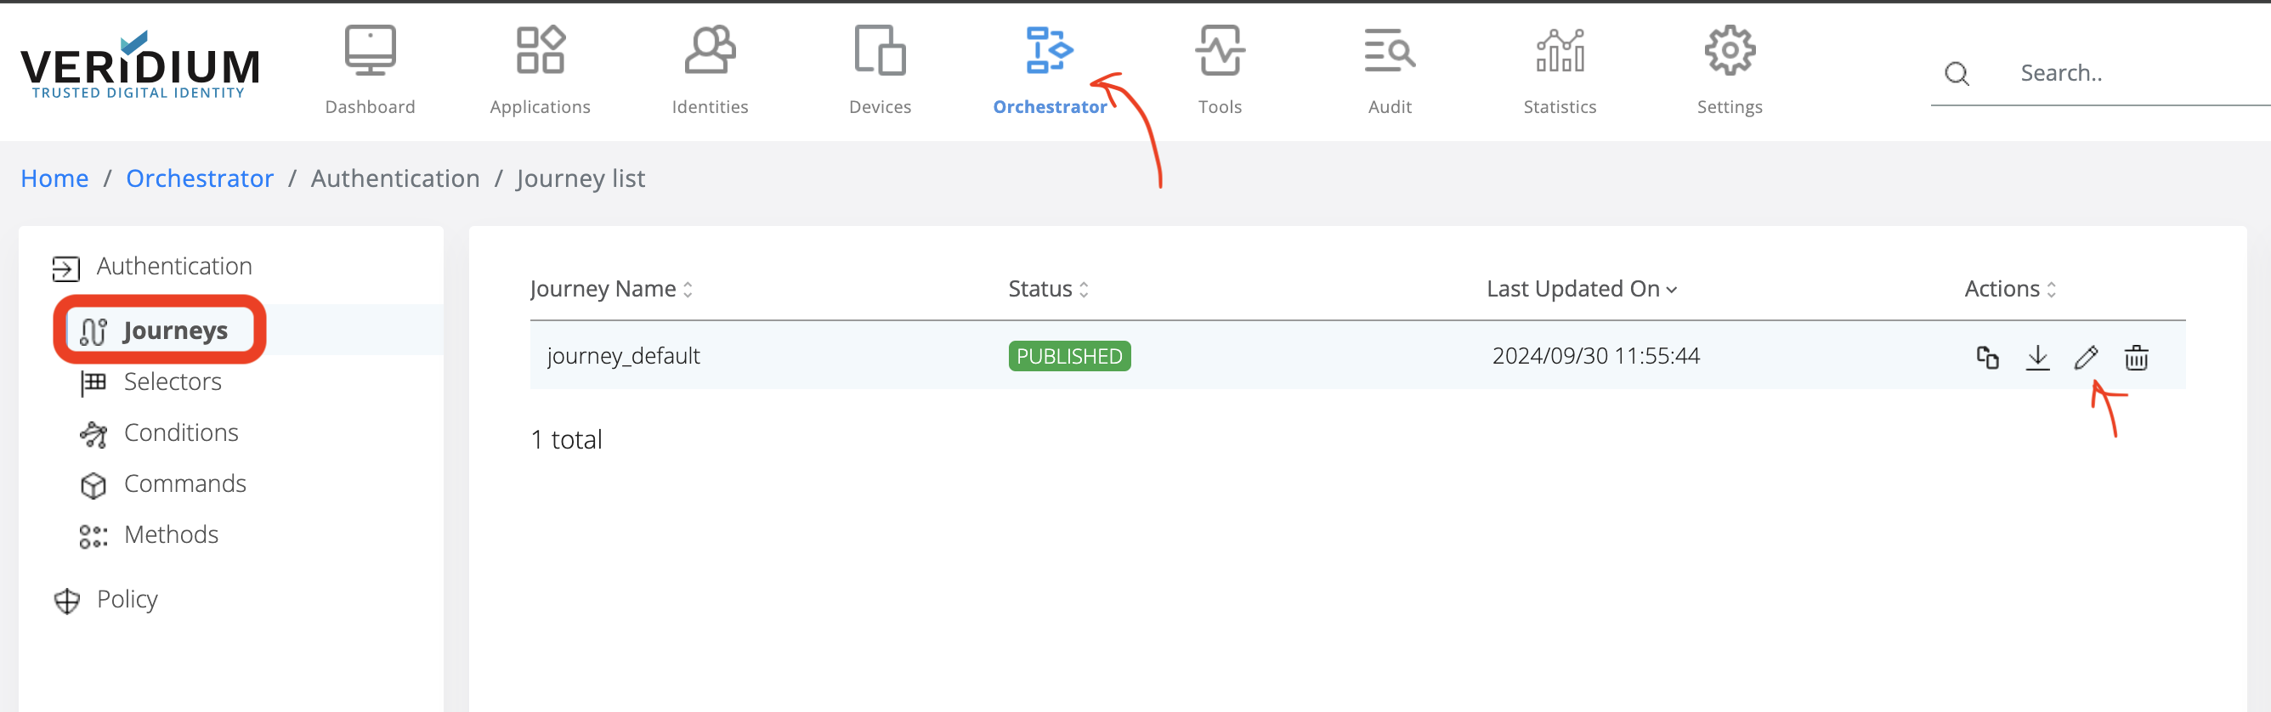2271x712 pixels.
Task: Click the Orchestrator breadcrumb link
Action: (x=199, y=178)
